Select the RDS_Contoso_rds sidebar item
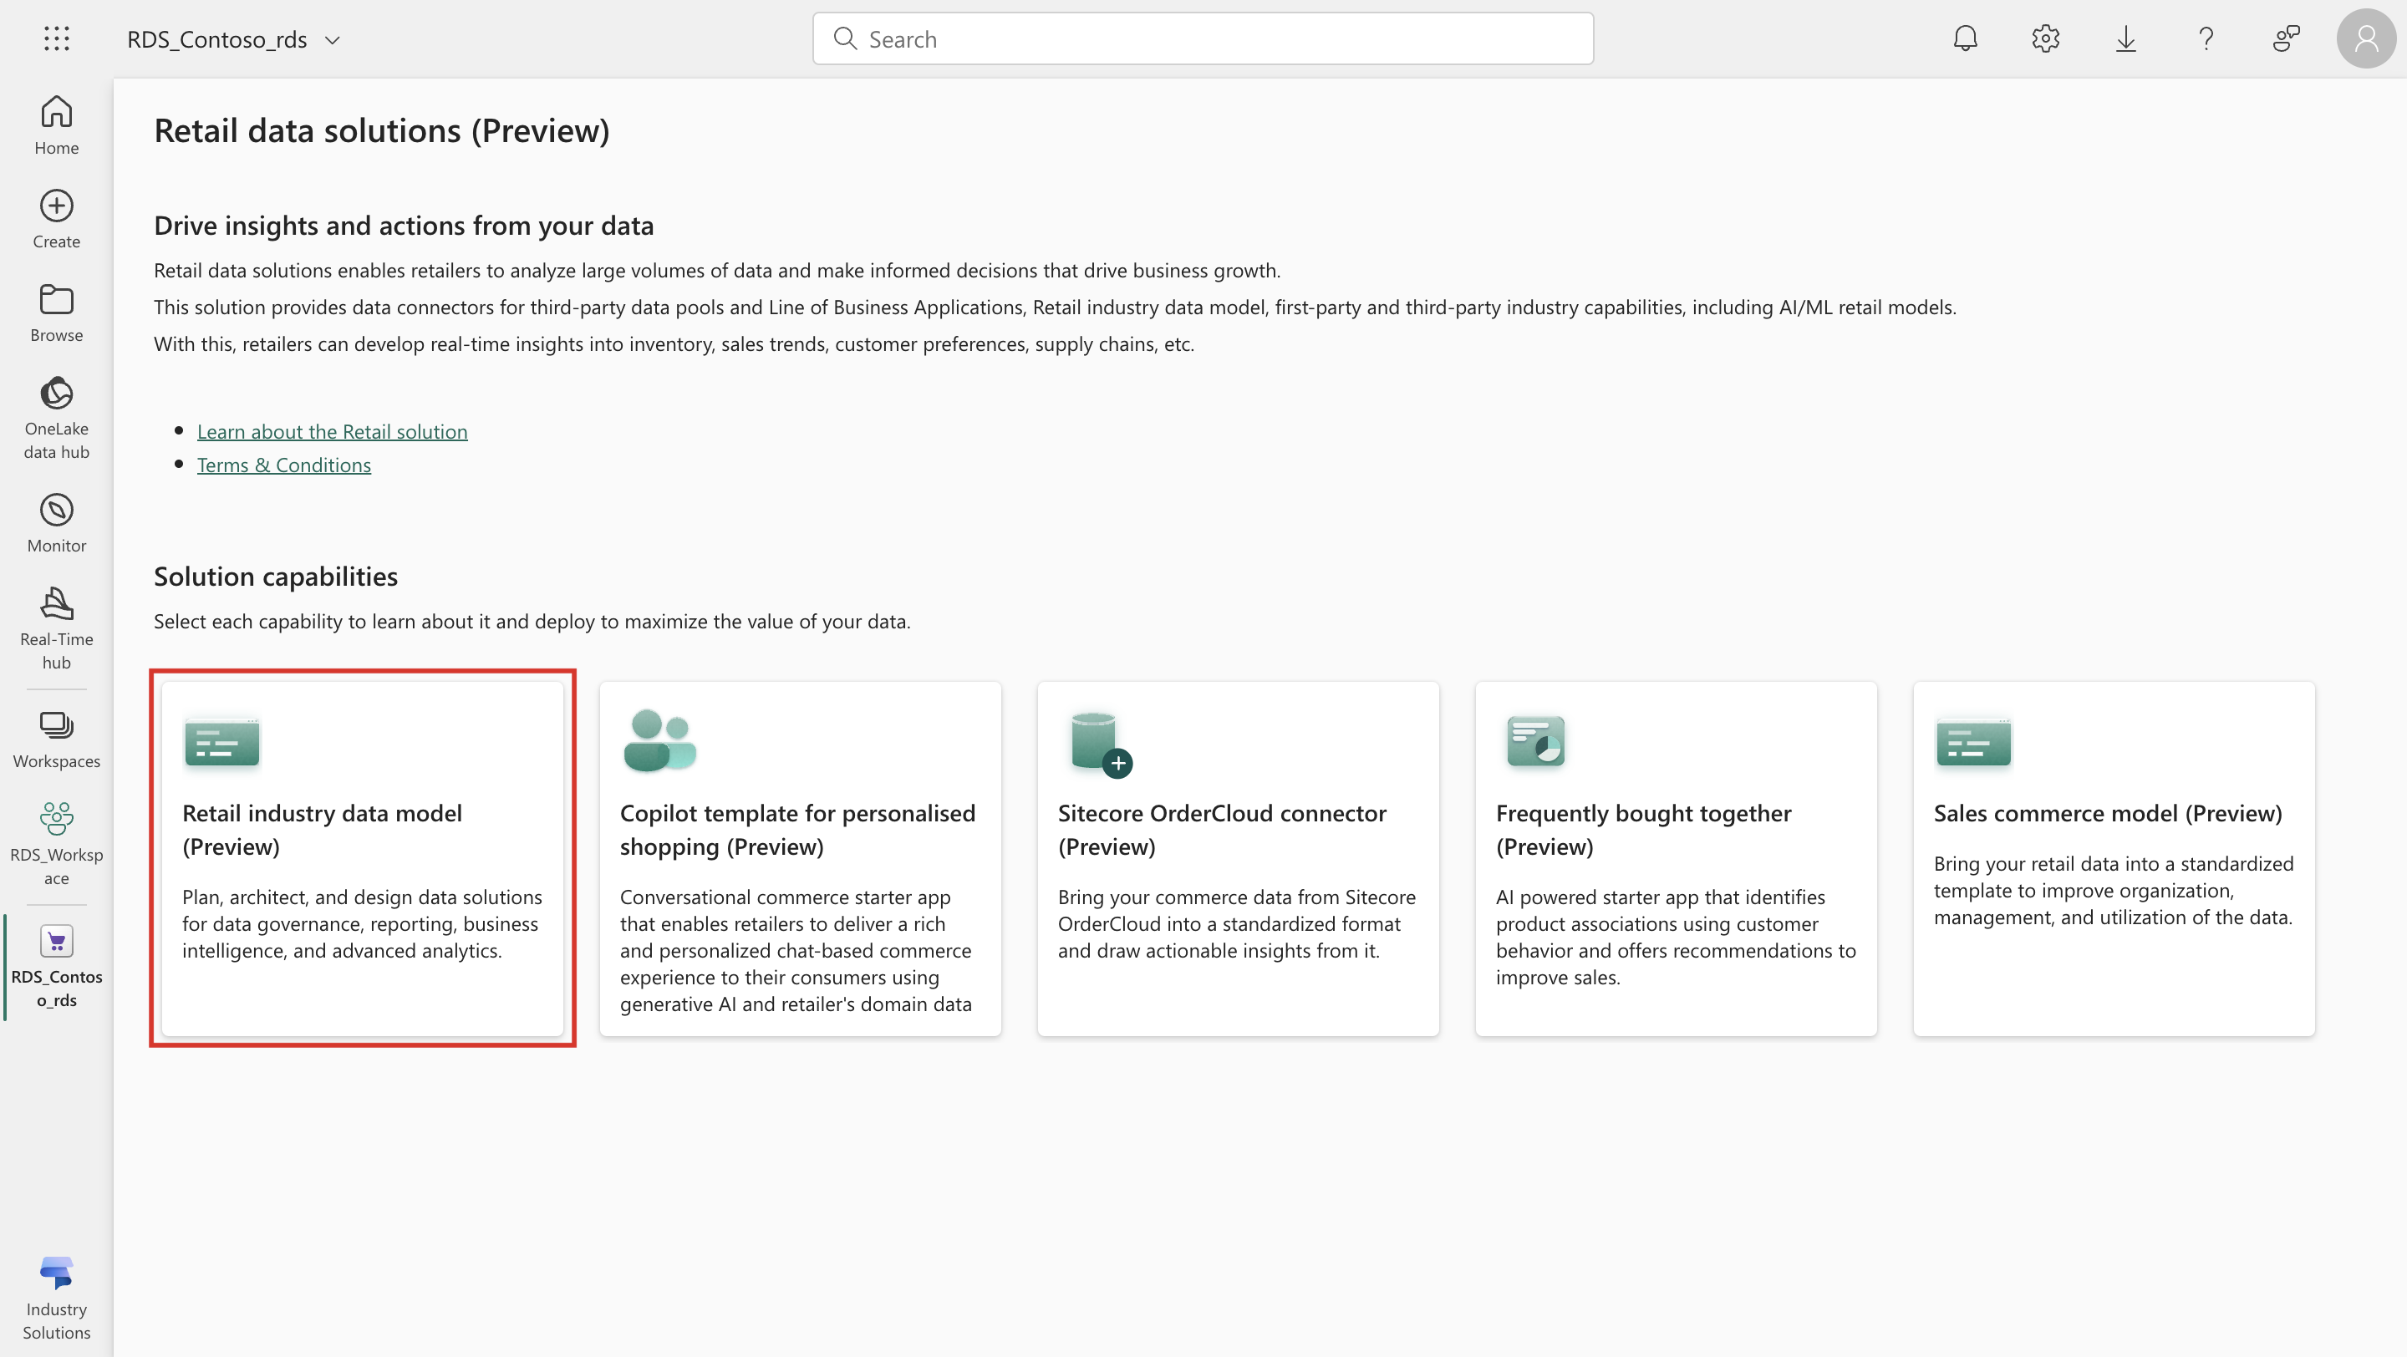This screenshot has height=1357, width=2407. pyautogui.click(x=56, y=967)
